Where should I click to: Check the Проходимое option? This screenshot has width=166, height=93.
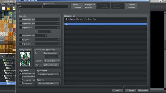(x=20, y=83)
